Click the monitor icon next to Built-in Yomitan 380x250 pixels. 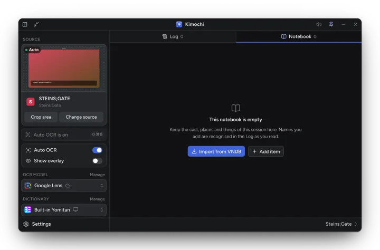click(75, 210)
